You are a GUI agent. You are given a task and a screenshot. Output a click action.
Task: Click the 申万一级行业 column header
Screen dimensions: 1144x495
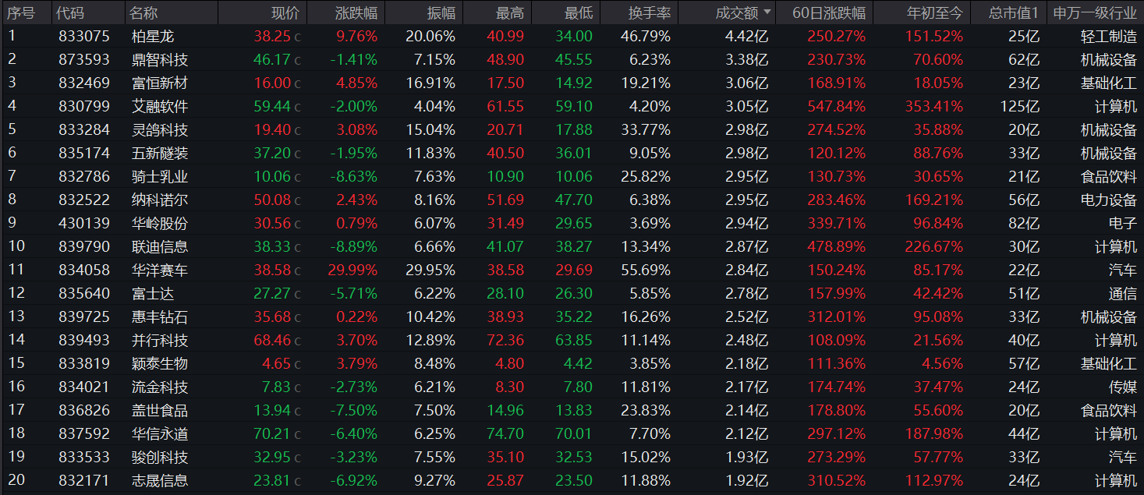(x=1095, y=12)
